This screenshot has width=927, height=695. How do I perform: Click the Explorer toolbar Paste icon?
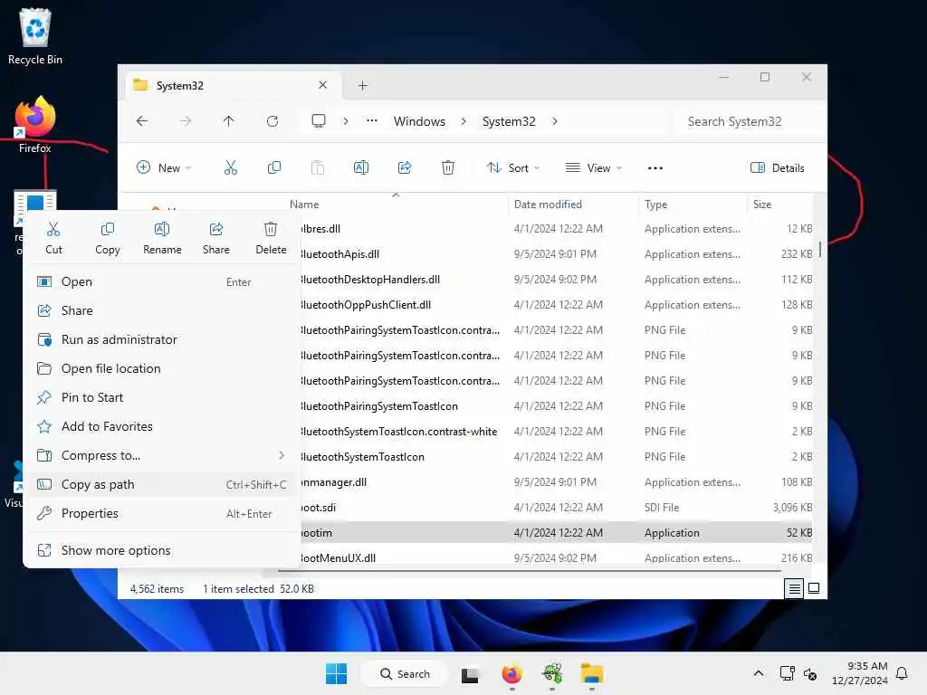318,167
